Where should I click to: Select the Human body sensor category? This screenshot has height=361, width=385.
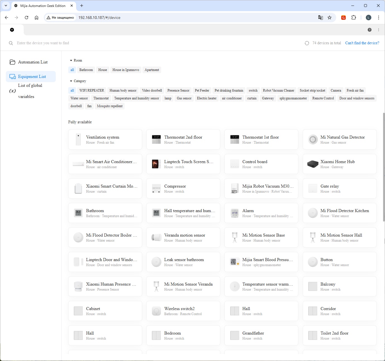coord(123,90)
